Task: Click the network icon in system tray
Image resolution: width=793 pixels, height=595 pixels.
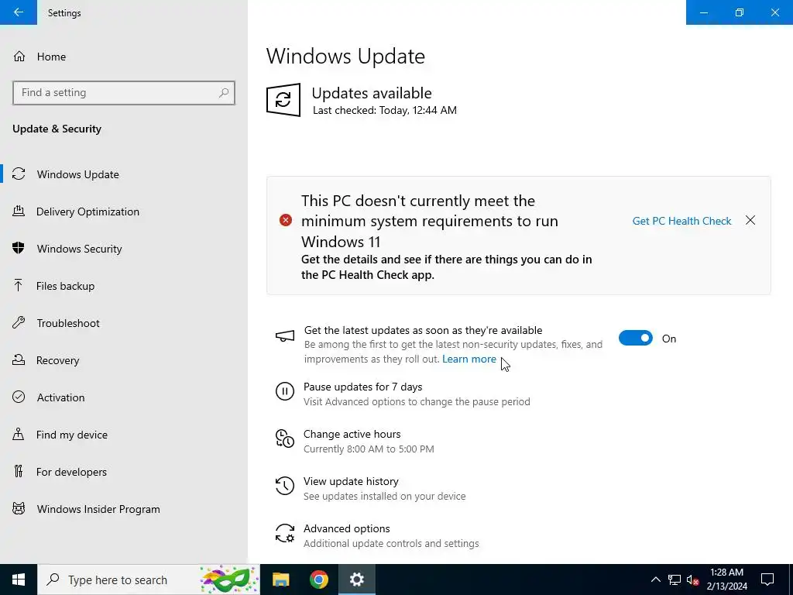Action: 675,580
